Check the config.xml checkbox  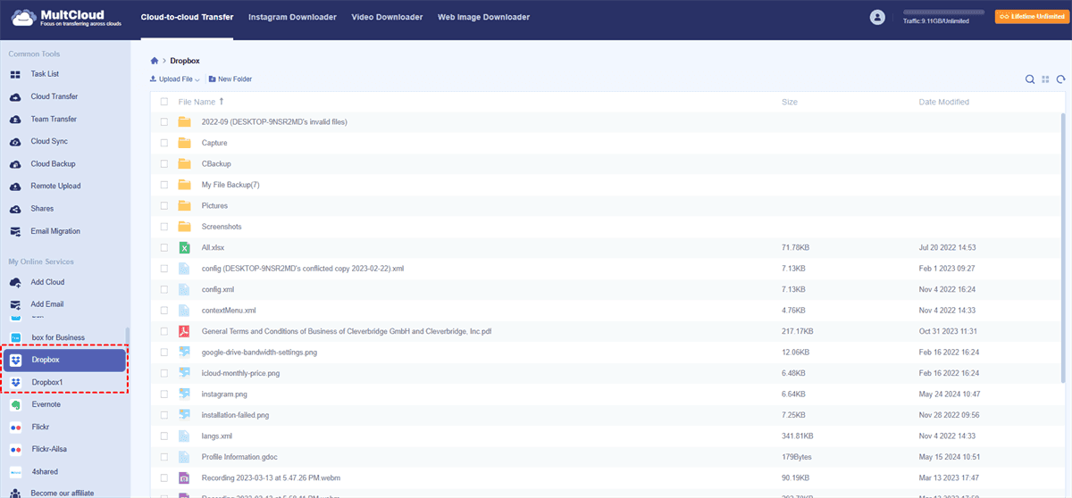coord(163,289)
